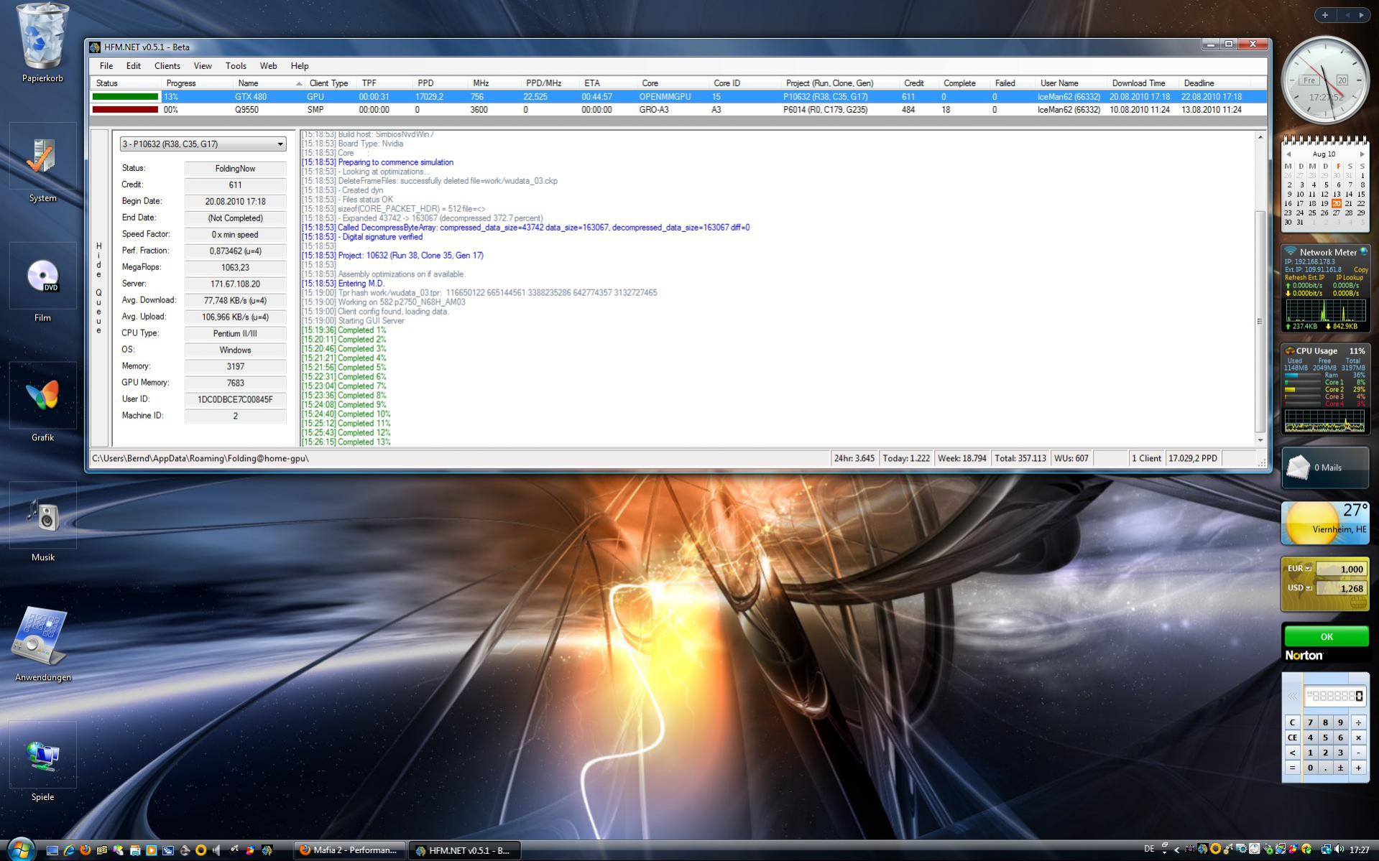Click the speaker icon in quick launch

217,850
